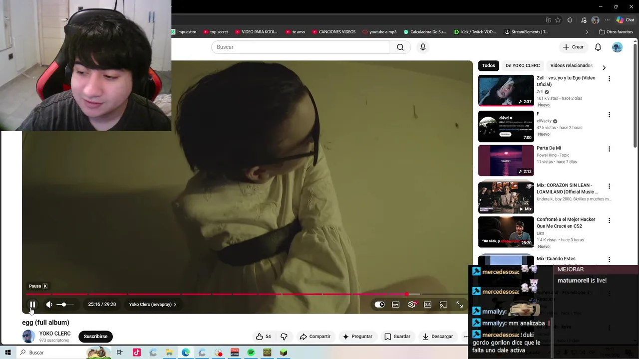Viewport: 639px width, 359px height.
Task: Open the Copilot Chat button
Action: 626,20
